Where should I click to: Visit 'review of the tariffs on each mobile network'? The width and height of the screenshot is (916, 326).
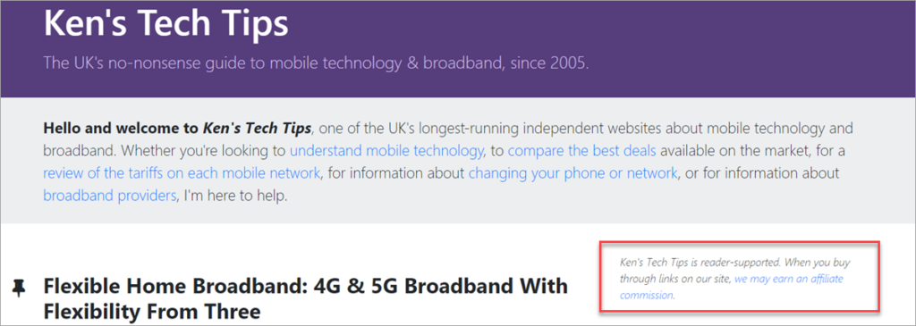[182, 173]
